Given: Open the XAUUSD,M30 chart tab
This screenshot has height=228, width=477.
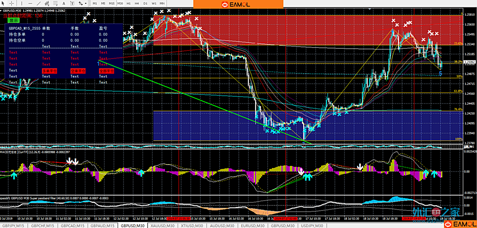Looking at the screenshot, I should 162,226.
